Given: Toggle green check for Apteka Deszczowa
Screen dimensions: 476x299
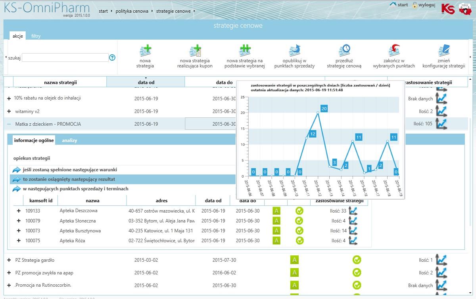Looking at the screenshot, I should tap(299, 211).
